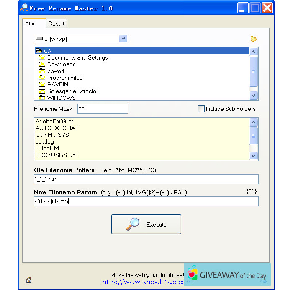Viewport: 293px width, 290px height.
Task: Switch to the Result tab
Action: click(56, 24)
